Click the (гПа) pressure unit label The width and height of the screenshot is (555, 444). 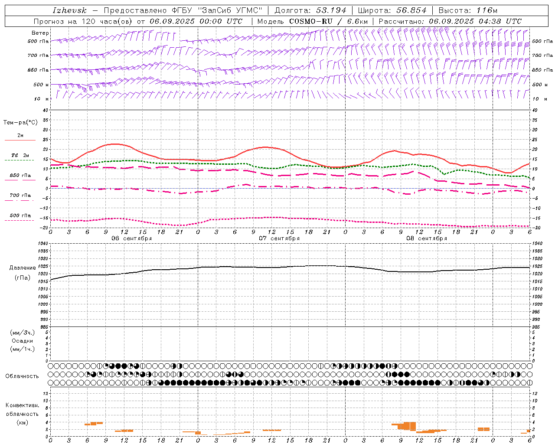(x=23, y=278)
